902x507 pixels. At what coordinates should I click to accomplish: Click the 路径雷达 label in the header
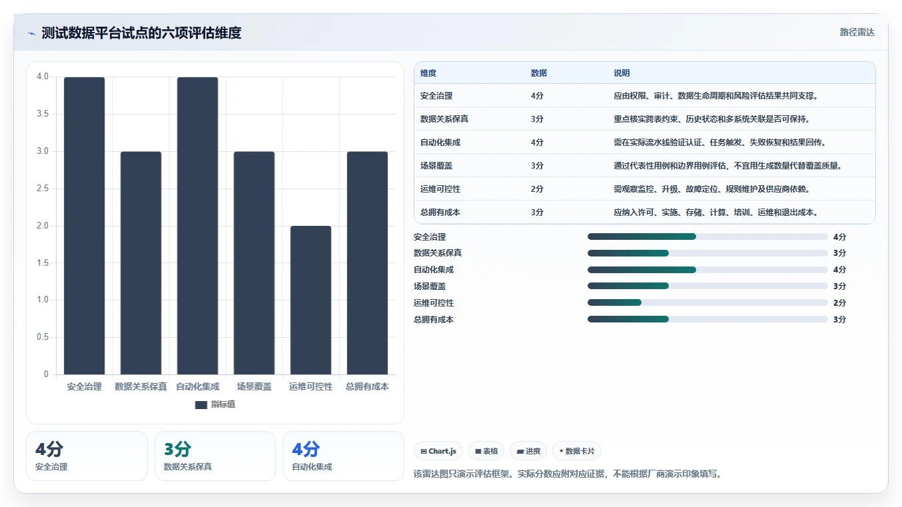coord(857,32)
